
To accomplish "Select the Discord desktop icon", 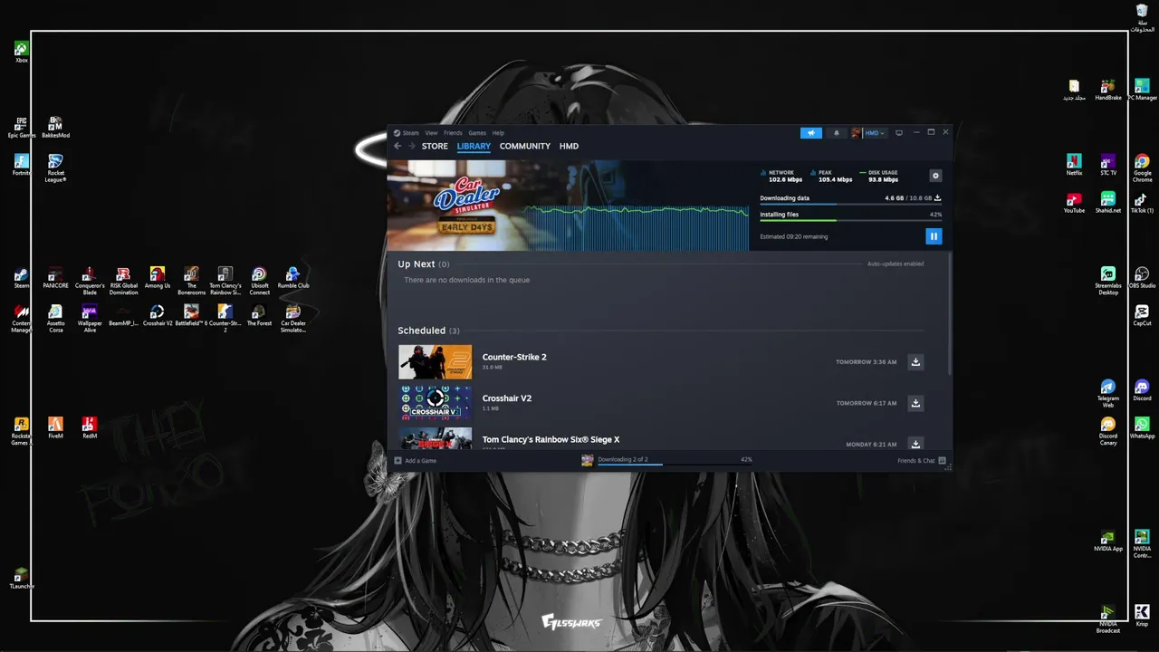I will click(1142, 390).
